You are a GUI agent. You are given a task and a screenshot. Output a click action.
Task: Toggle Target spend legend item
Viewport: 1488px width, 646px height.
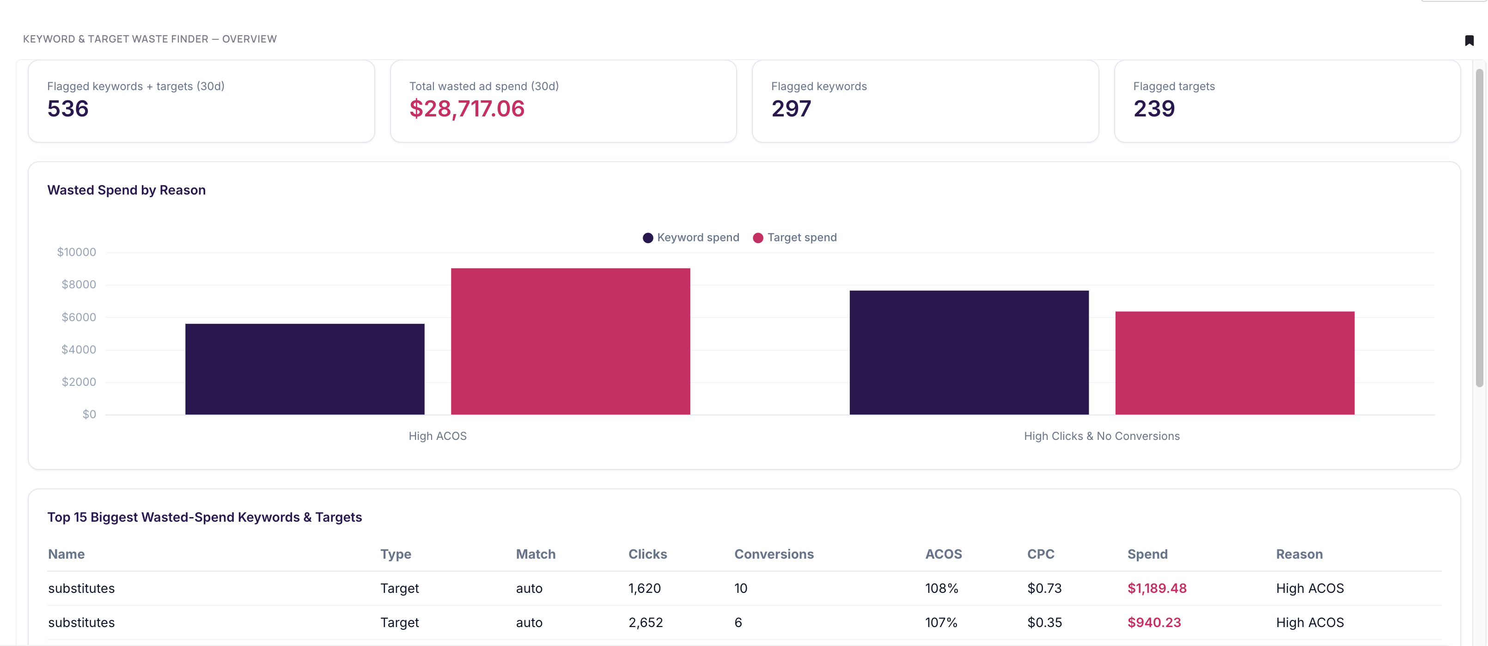pos(795,238)
